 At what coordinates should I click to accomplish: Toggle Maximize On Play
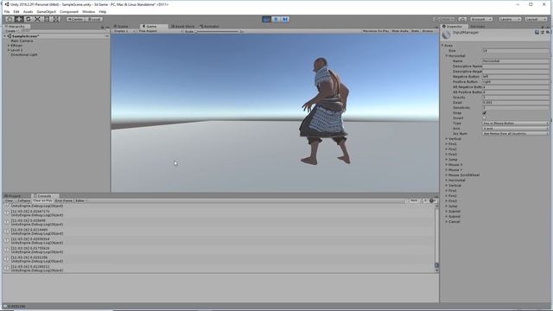pos(376,31)
